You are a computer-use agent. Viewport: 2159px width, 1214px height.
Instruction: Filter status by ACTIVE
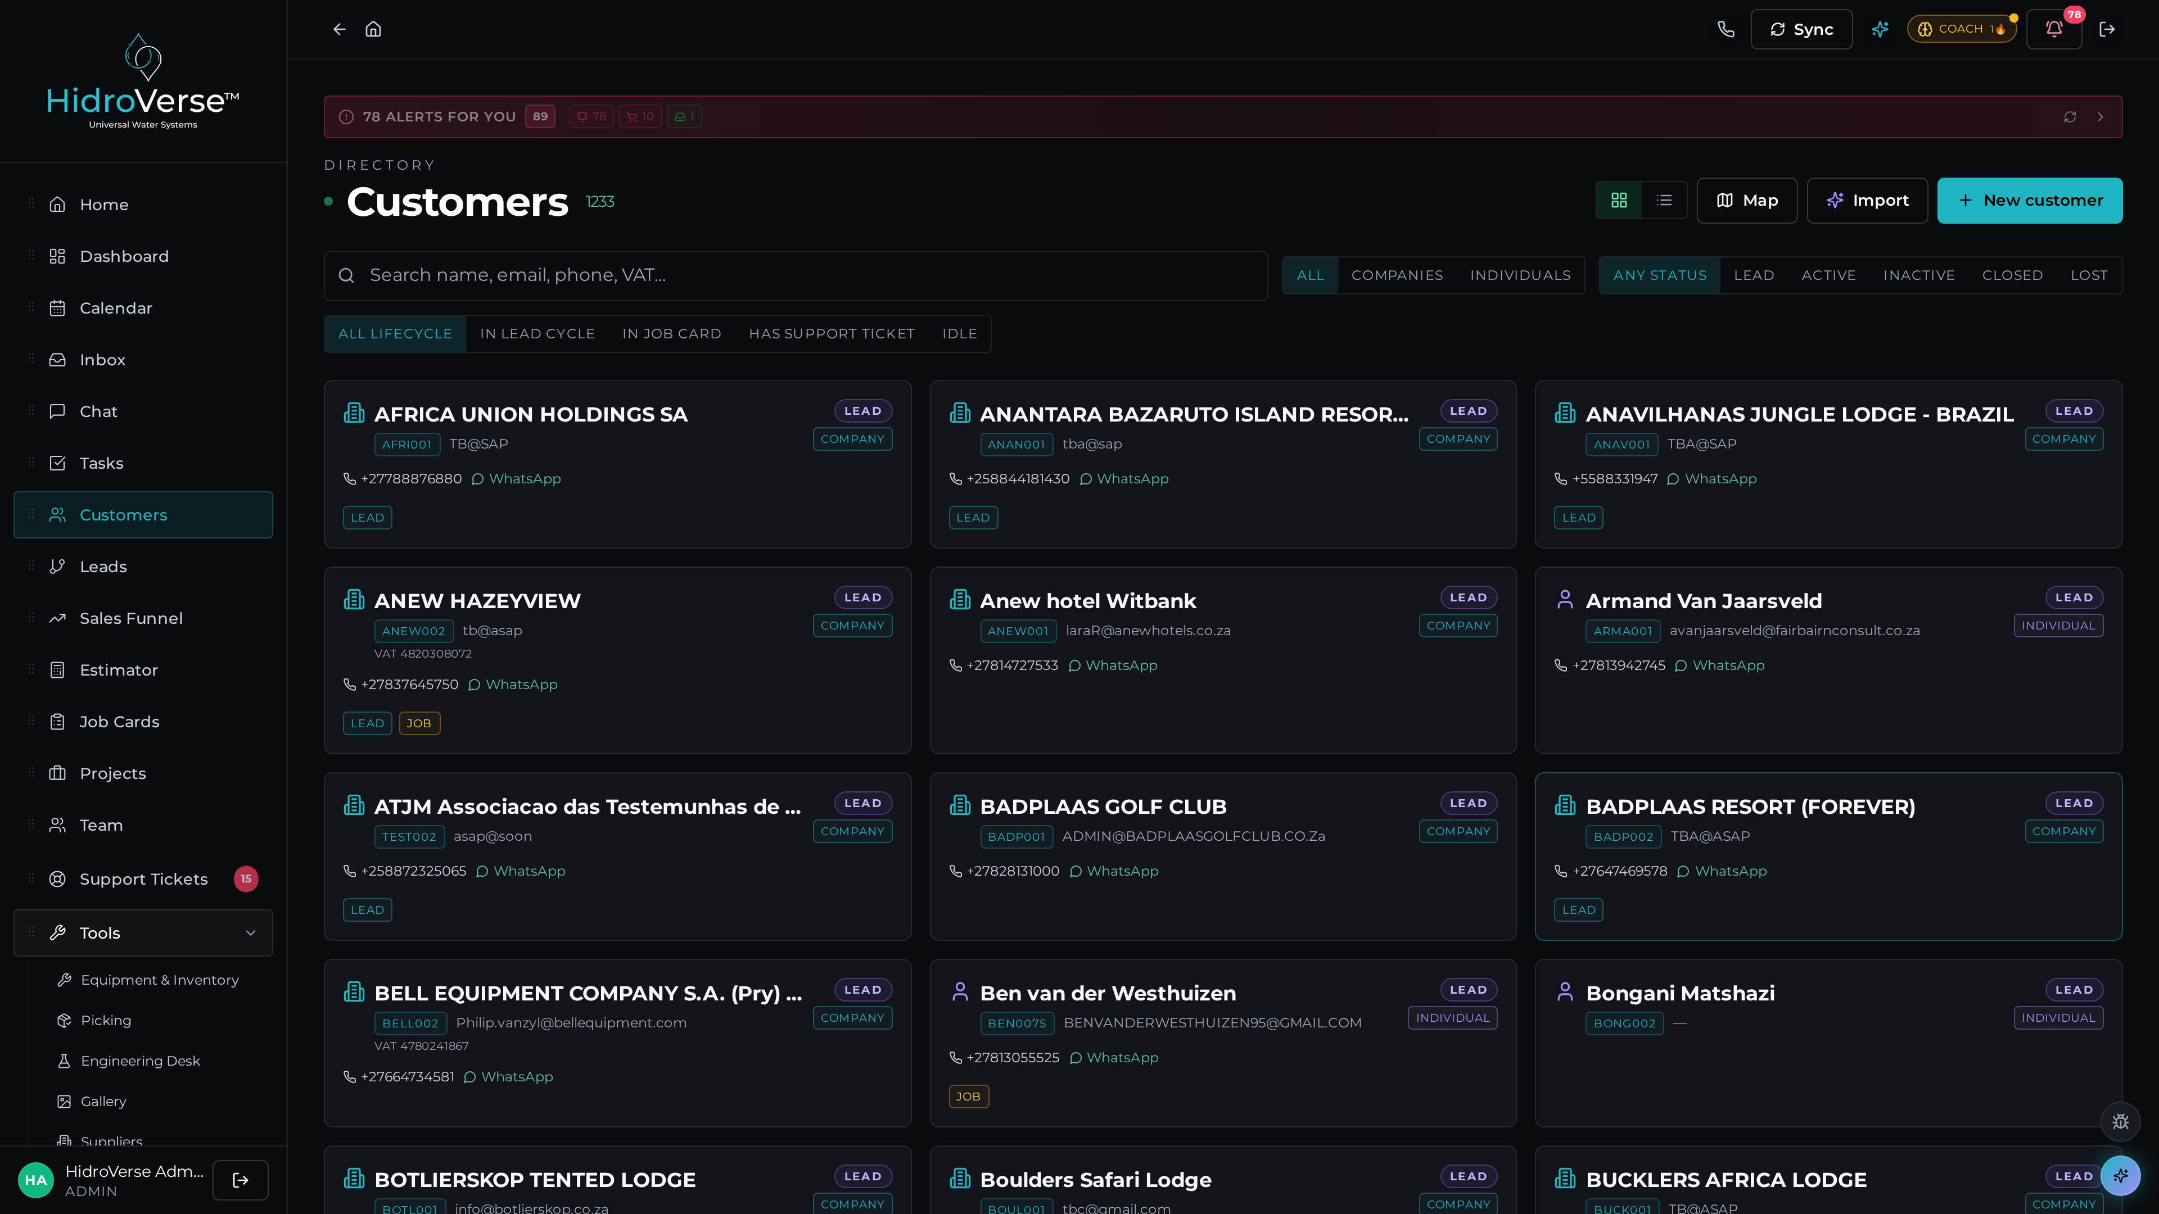click(1829, 275)
